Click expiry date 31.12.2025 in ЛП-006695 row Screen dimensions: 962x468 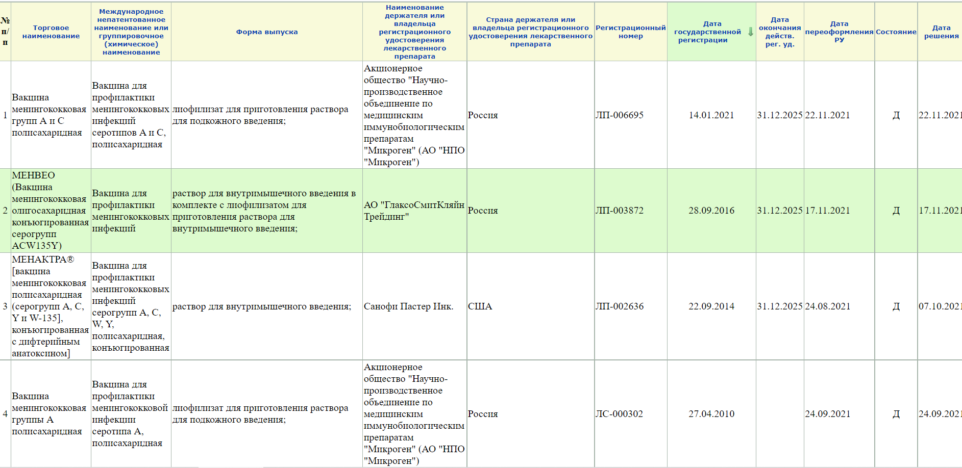click(x=780, y=115)
